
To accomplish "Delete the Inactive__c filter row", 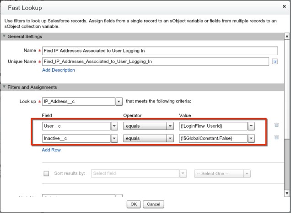I will point(276,137).
